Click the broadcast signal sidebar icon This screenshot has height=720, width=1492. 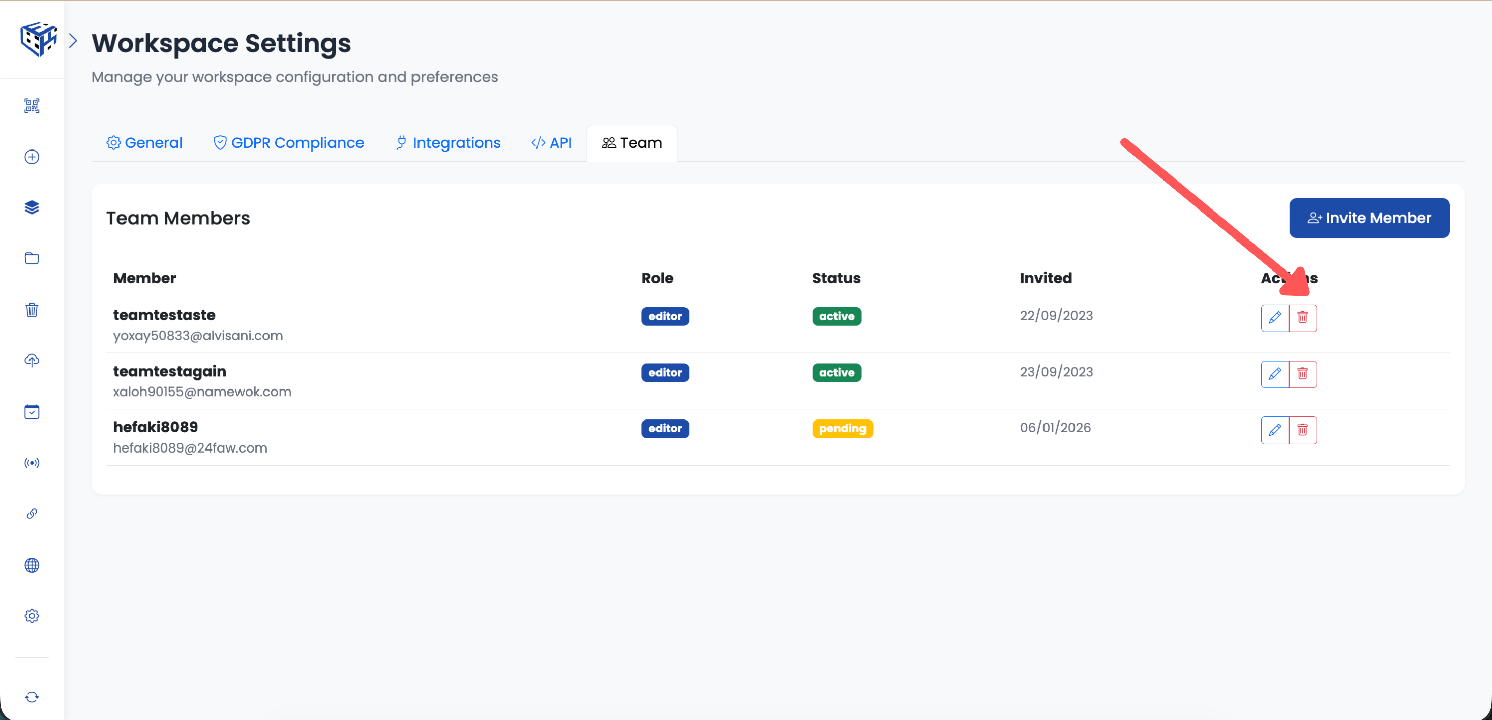32,463
